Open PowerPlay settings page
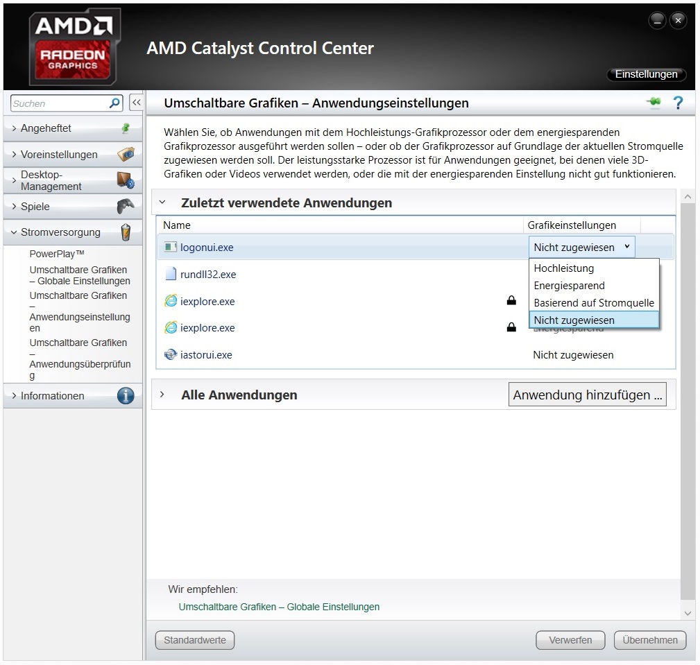Viewport: 700px width, 665px height. pos(57,254)
